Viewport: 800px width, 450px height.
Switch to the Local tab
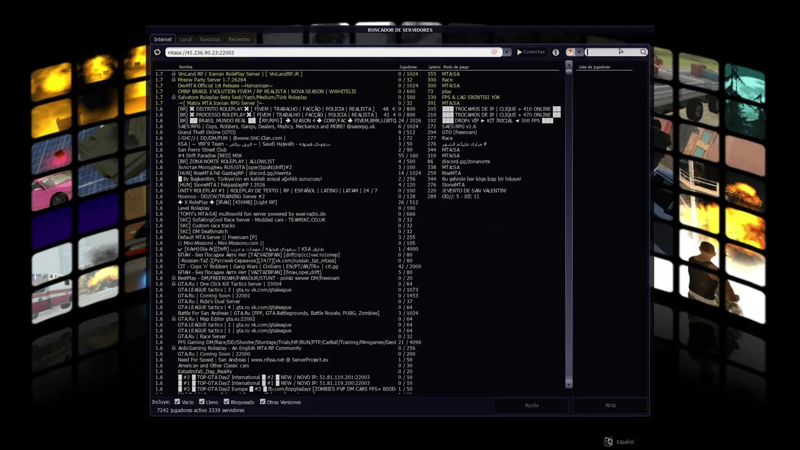coord(186,39)
